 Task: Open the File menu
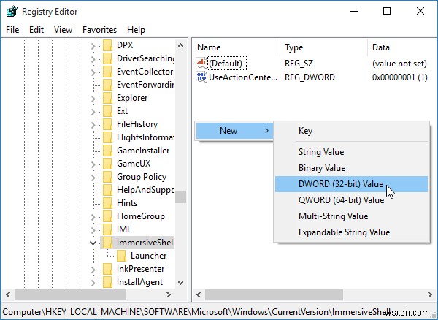tap(12, 30)
